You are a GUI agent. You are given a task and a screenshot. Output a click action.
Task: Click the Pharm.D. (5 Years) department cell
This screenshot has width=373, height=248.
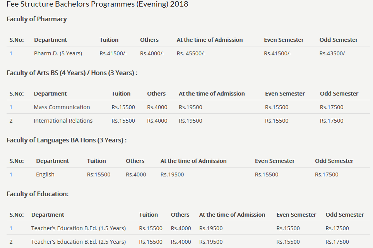click(58, 53)
